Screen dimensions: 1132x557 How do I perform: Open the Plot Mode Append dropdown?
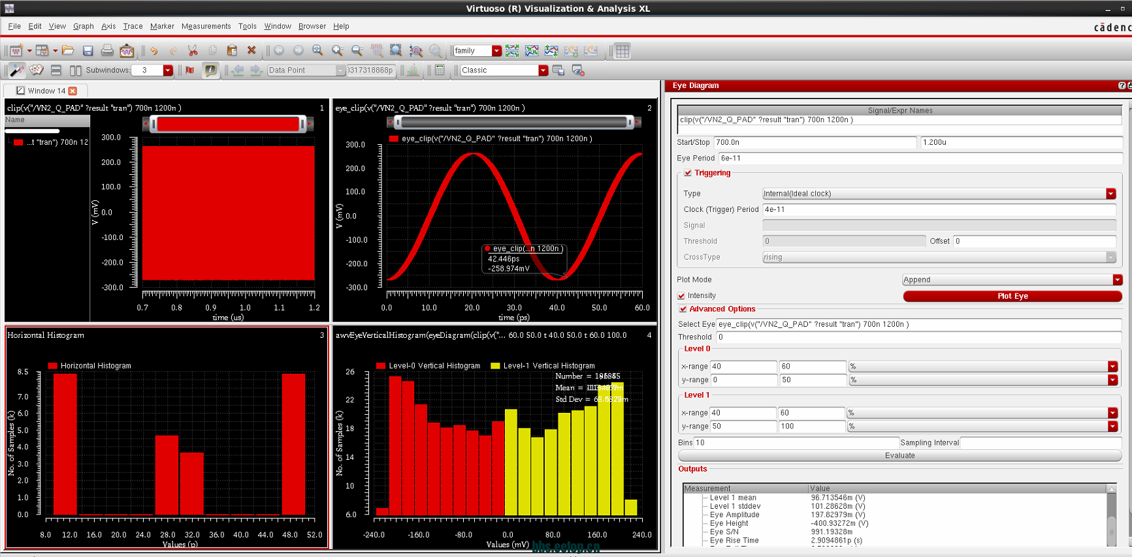pos(1118,280)
